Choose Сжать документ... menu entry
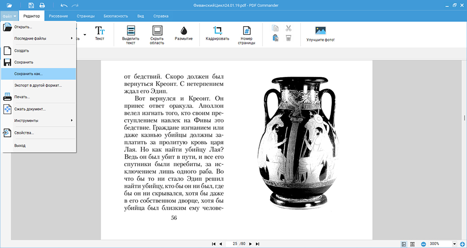 pos(38,109)
